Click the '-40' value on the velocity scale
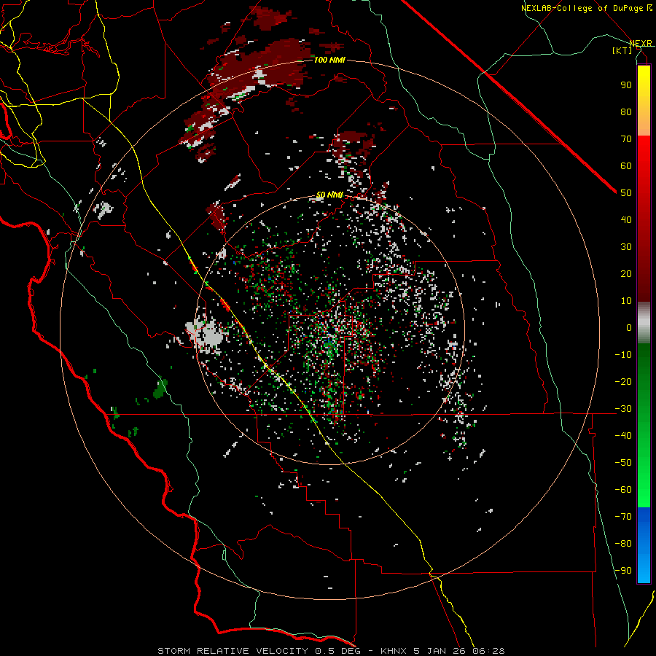Viewport: 656px width, 656px height. (x=623, y=436)
